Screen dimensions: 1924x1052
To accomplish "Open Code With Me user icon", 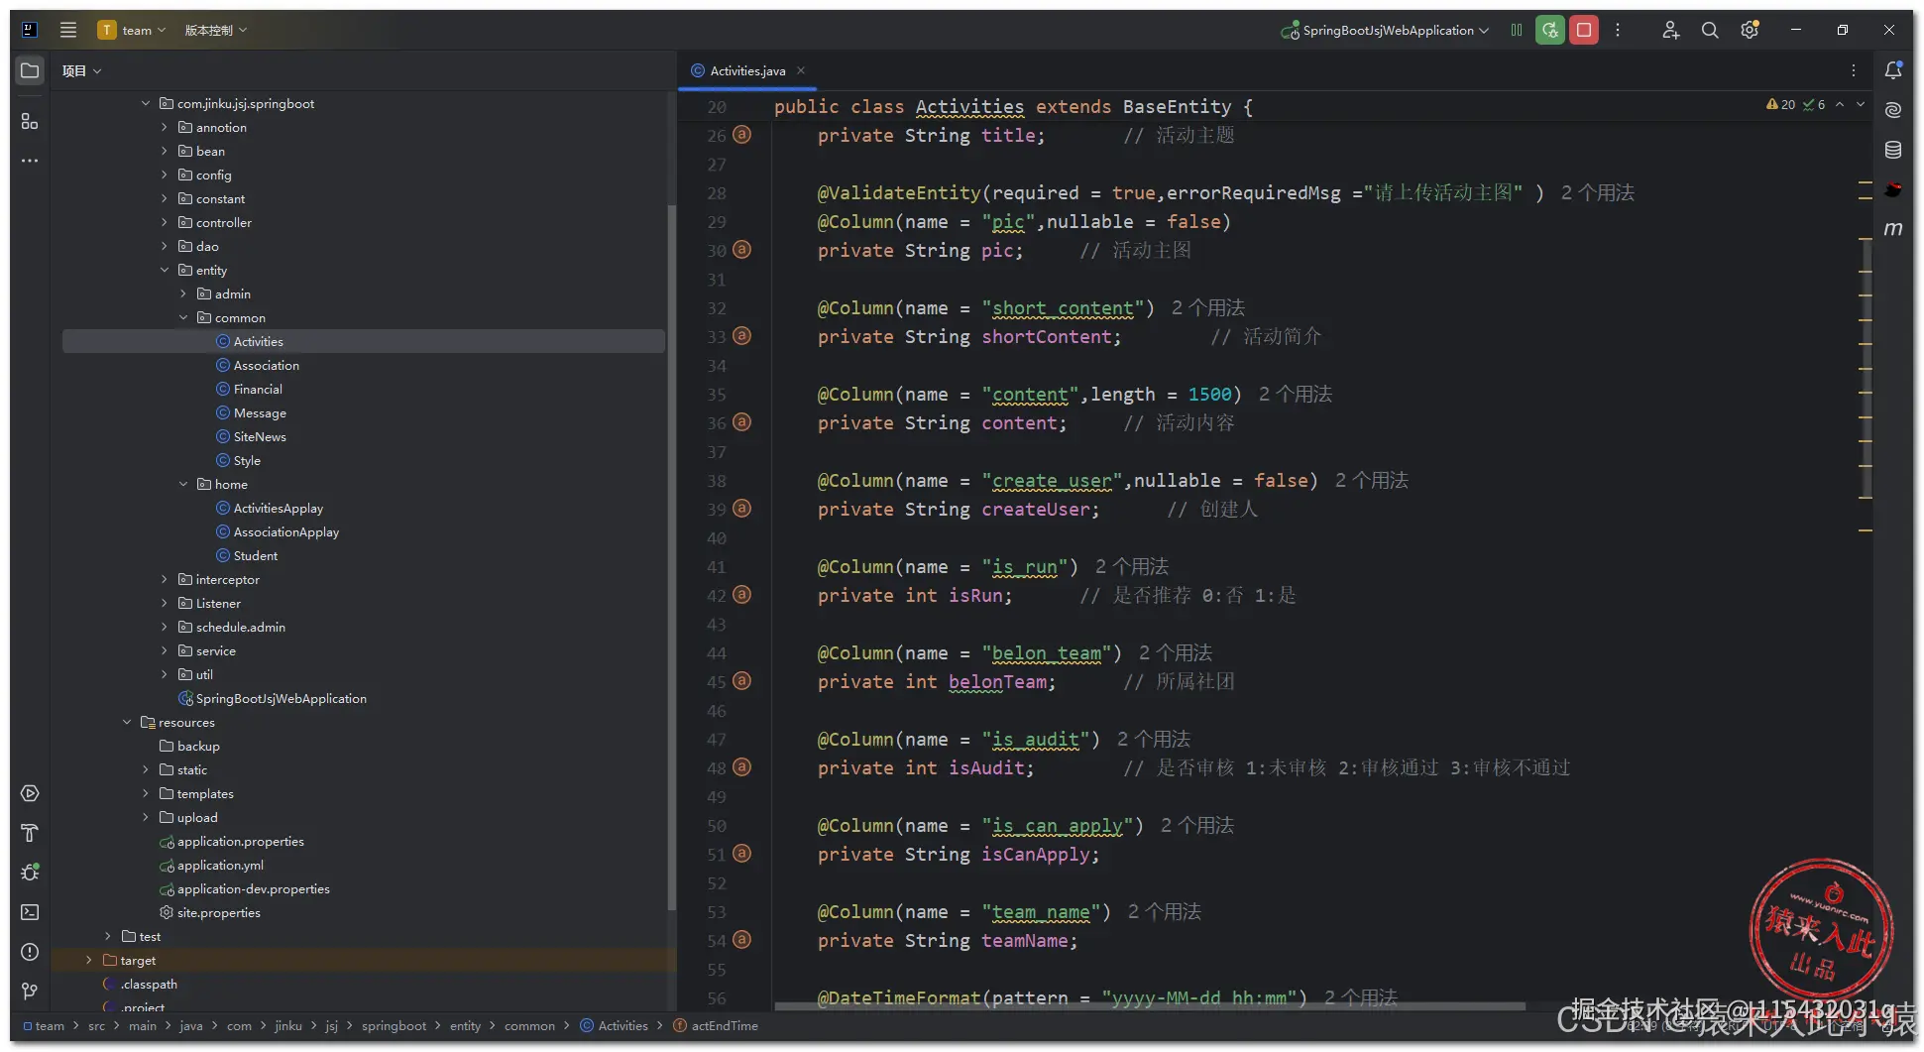I will (x=1671, y=30).
